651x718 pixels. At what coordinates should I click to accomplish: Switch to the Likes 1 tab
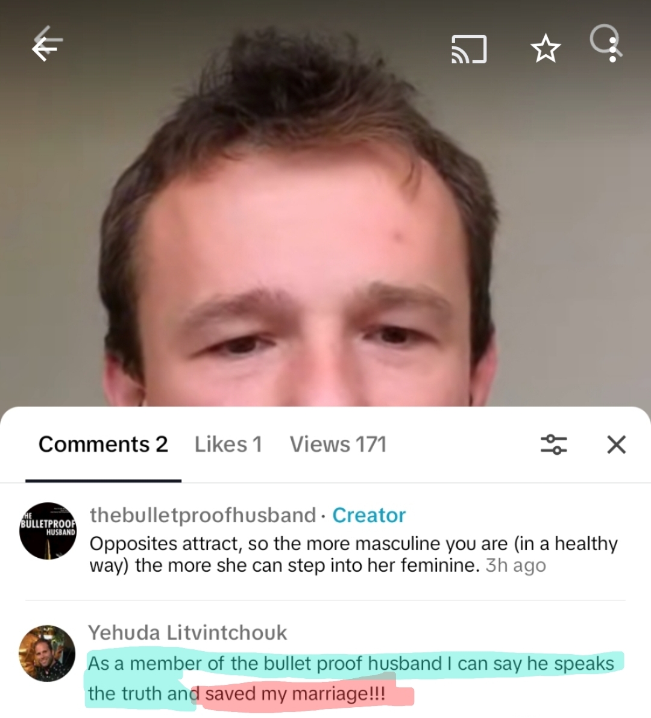point(228,444)
